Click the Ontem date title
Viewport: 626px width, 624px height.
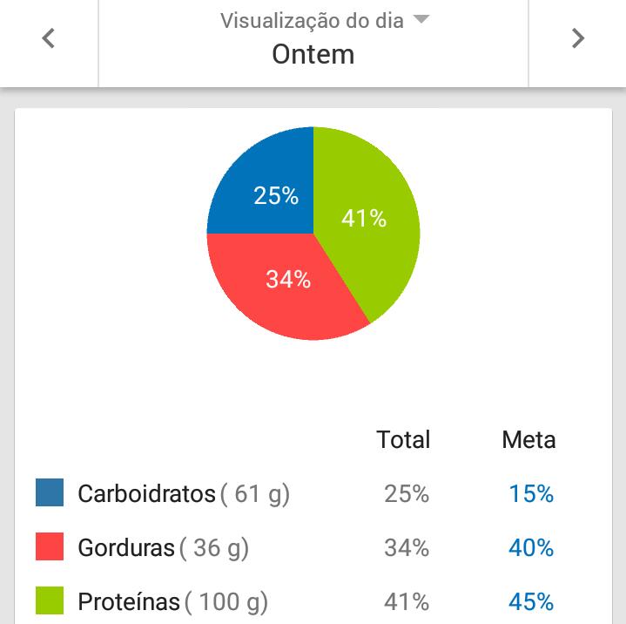(x=313, y=54)
